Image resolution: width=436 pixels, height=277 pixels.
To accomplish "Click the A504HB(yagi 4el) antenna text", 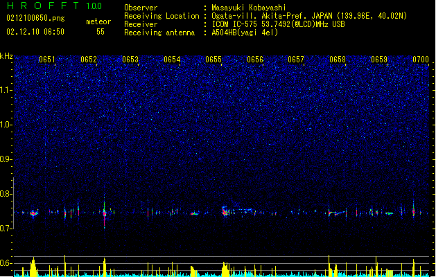I will (245, 33).
